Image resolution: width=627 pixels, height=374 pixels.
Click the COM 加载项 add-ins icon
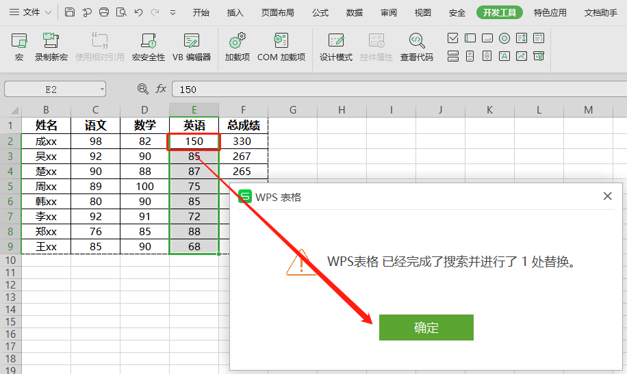click(281, 46)
